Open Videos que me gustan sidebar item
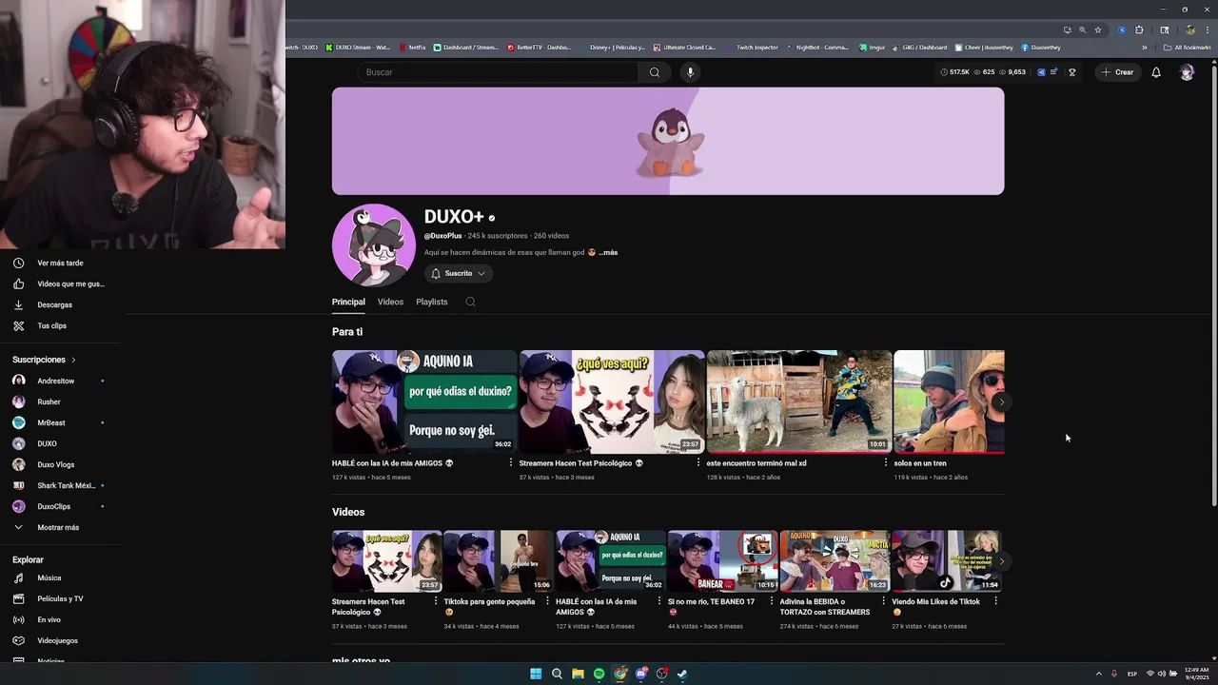Screen dimensions: 1218x685 click(61, 284)
